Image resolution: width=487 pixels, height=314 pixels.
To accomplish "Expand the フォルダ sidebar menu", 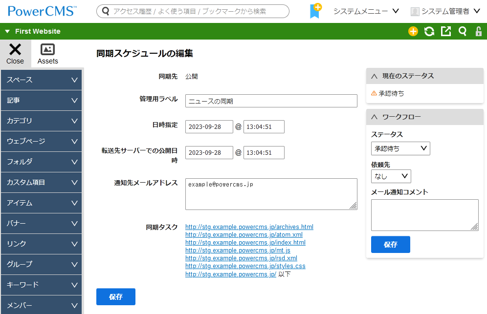I will (41, 162).
